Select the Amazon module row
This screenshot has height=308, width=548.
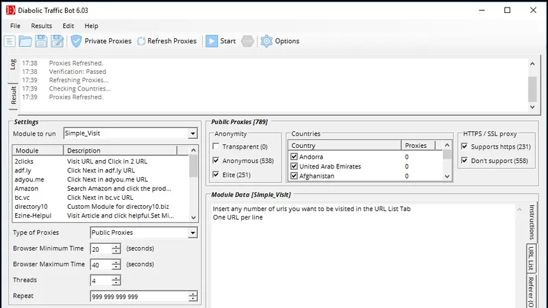[101, 189]
